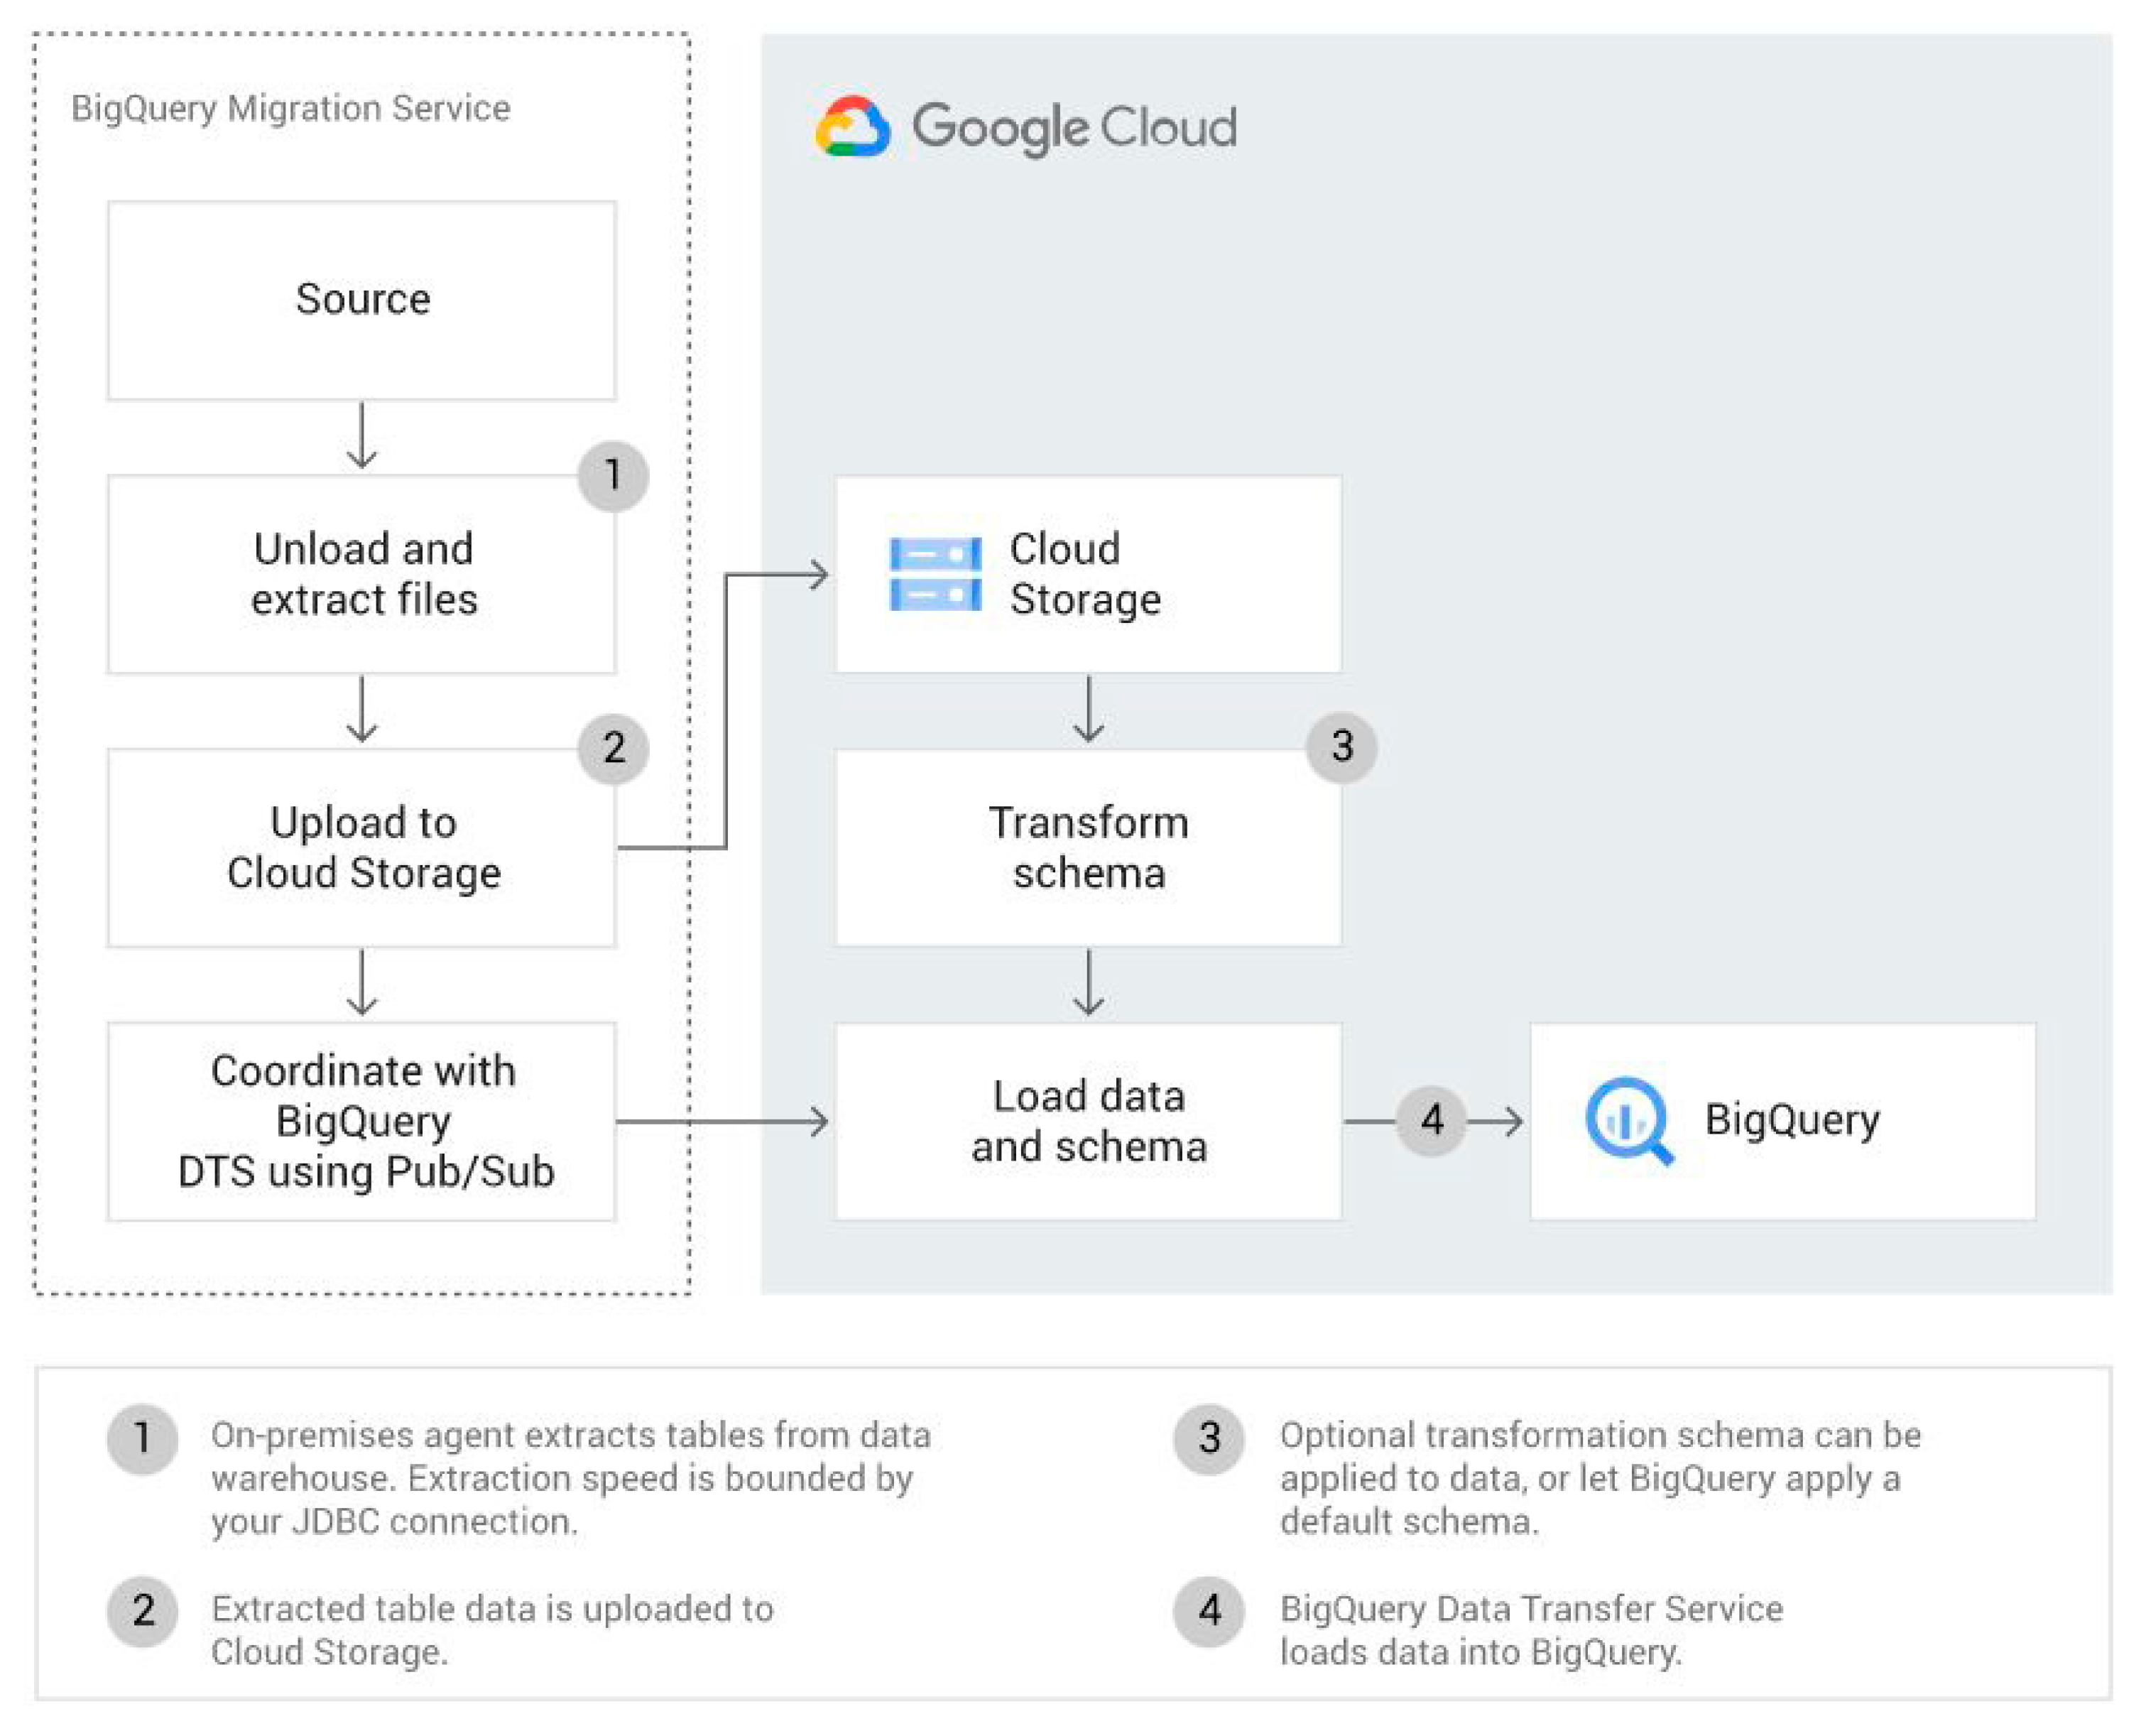Click step 3 badge on Transform schema
Viewport: 2146px width, 1736px height.
coord(1341,747)
